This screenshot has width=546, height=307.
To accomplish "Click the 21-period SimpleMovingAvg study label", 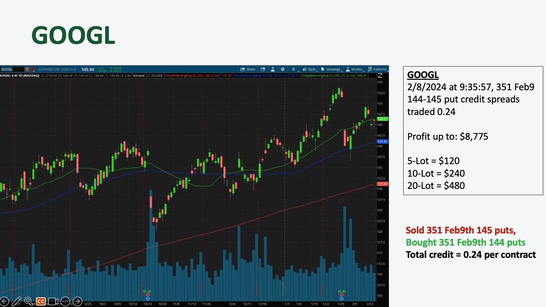I will [x=328, y=76].
